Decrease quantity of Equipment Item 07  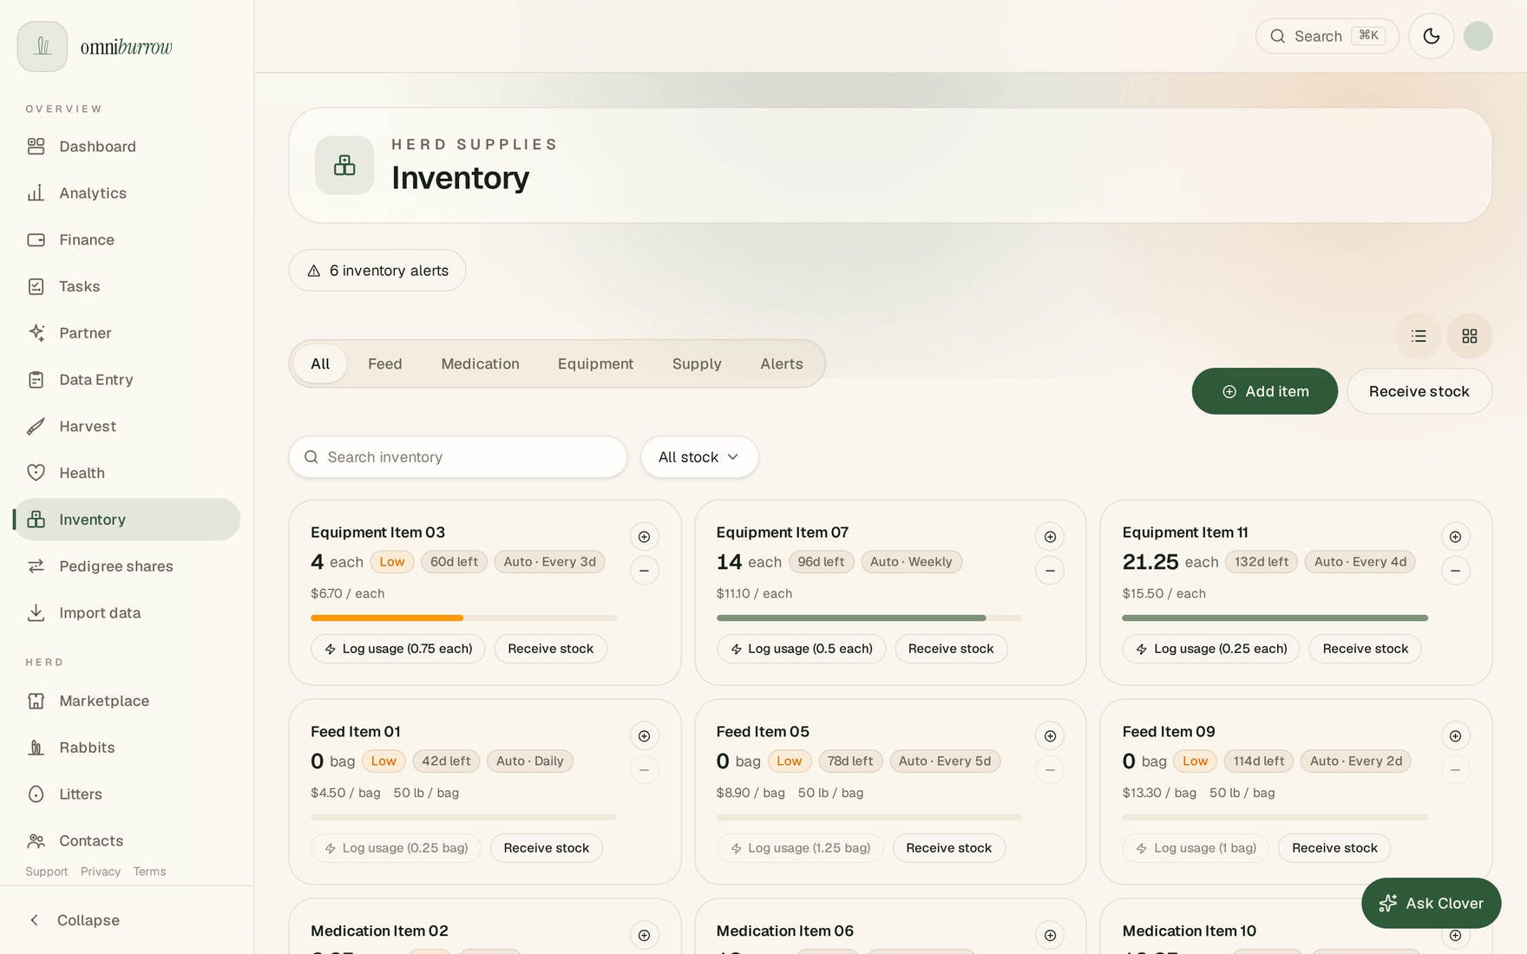coord(1050,571)
